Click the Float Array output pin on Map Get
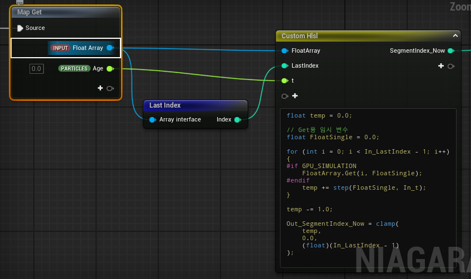This screenshot has height=279, width=471. pyautogui.click(x=110, y=48)
